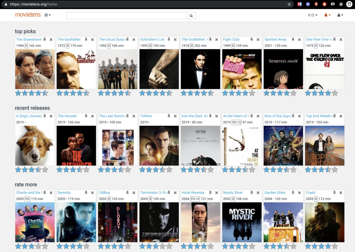Click the chat bubble extension icon
This screenshot has width=355, height=252.
coord(333,4)
